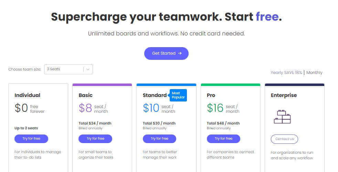
Task: Click the $16 Pro price
Action: coord(215,108)
